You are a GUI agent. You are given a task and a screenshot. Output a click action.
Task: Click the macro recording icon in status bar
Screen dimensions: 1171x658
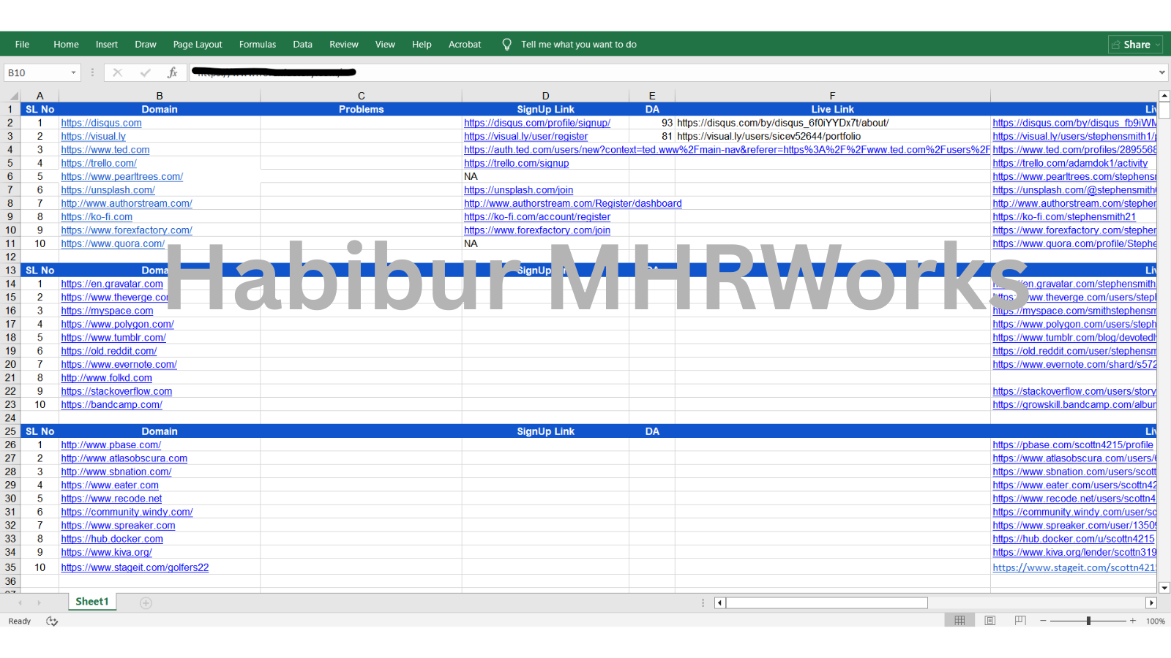click(x=52, y=621)
